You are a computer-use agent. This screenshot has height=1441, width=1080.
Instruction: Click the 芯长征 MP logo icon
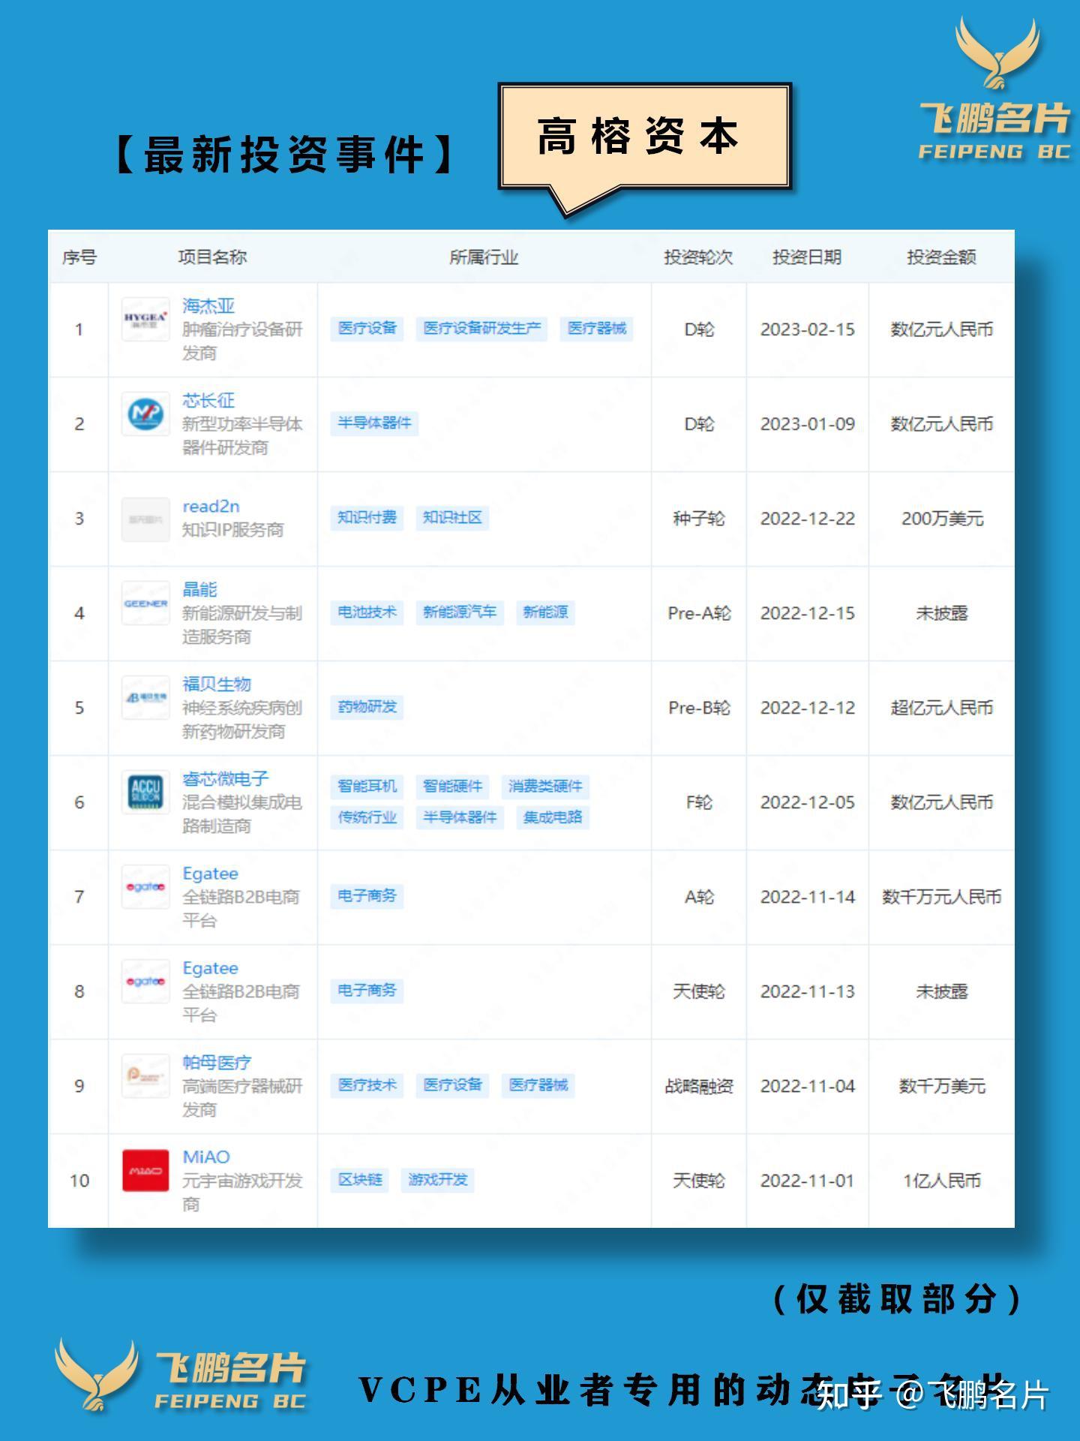(x=145, y=414)
